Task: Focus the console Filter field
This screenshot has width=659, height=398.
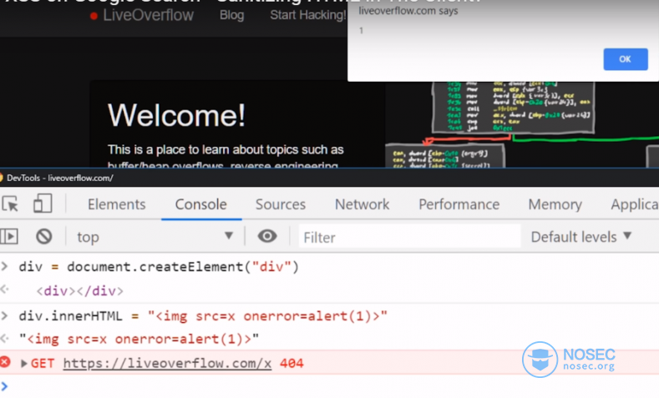Action: point(409,237)
